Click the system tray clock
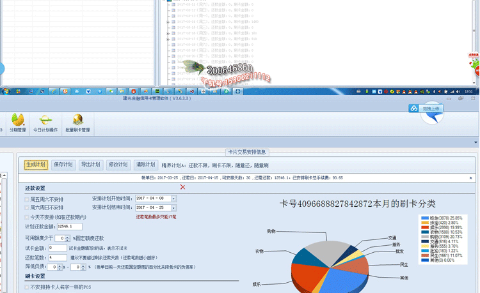 click(468, 91)
